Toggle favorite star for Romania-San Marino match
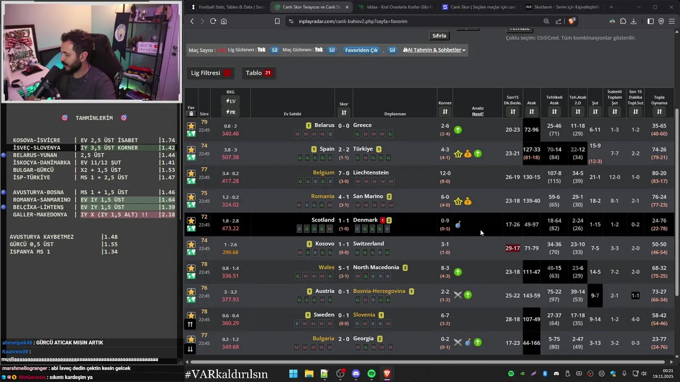 [x=191, y=197]
